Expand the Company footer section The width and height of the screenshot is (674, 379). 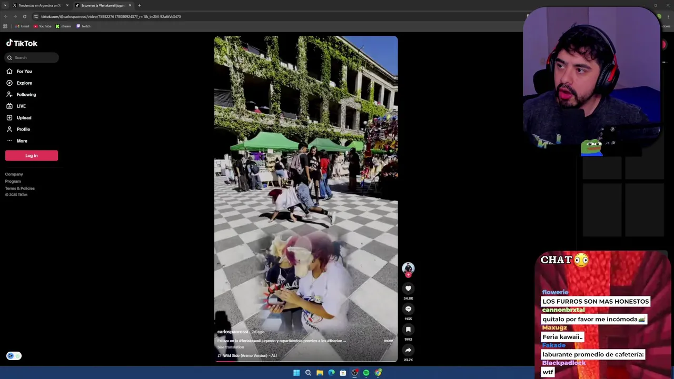[x=14, y=174]
